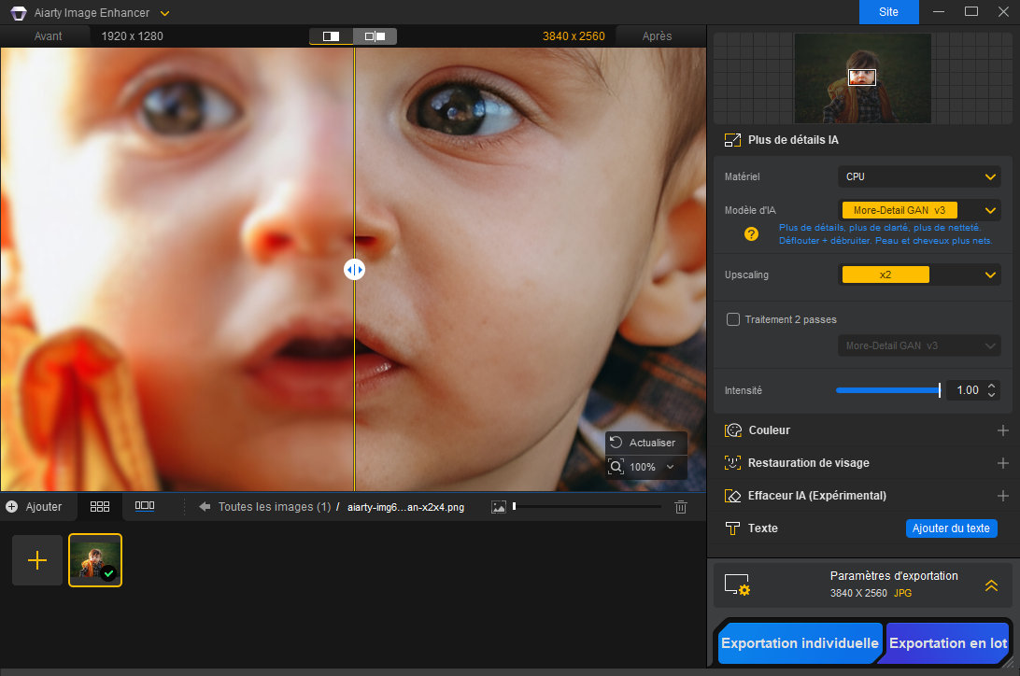1020x676 pixels.
Task: Click the help question mark icon
Action: (751, 234)
